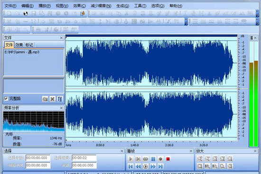This screenshot has width=261, height=174.
Task: Click the first magnifier in 放大 panel top row
Action: (x=200, y=158)
